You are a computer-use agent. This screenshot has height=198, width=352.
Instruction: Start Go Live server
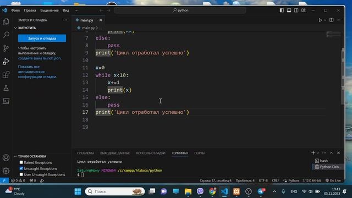[x=333, y=180]
